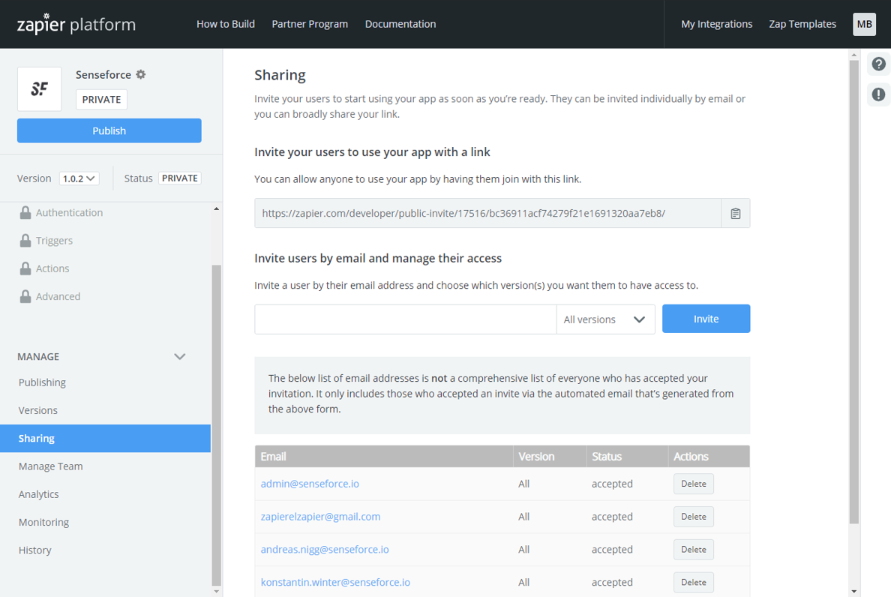Image resolution: width=891 pixels, height=597 pixels.
Task: Open the Triggers sidebar item
Action: (54, 240)
